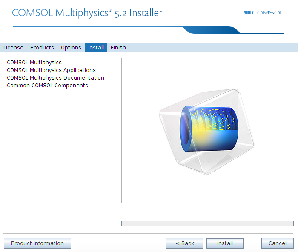Screen dimensions: 298x252
Task: Open the License tab
Action: click(13, 48)
